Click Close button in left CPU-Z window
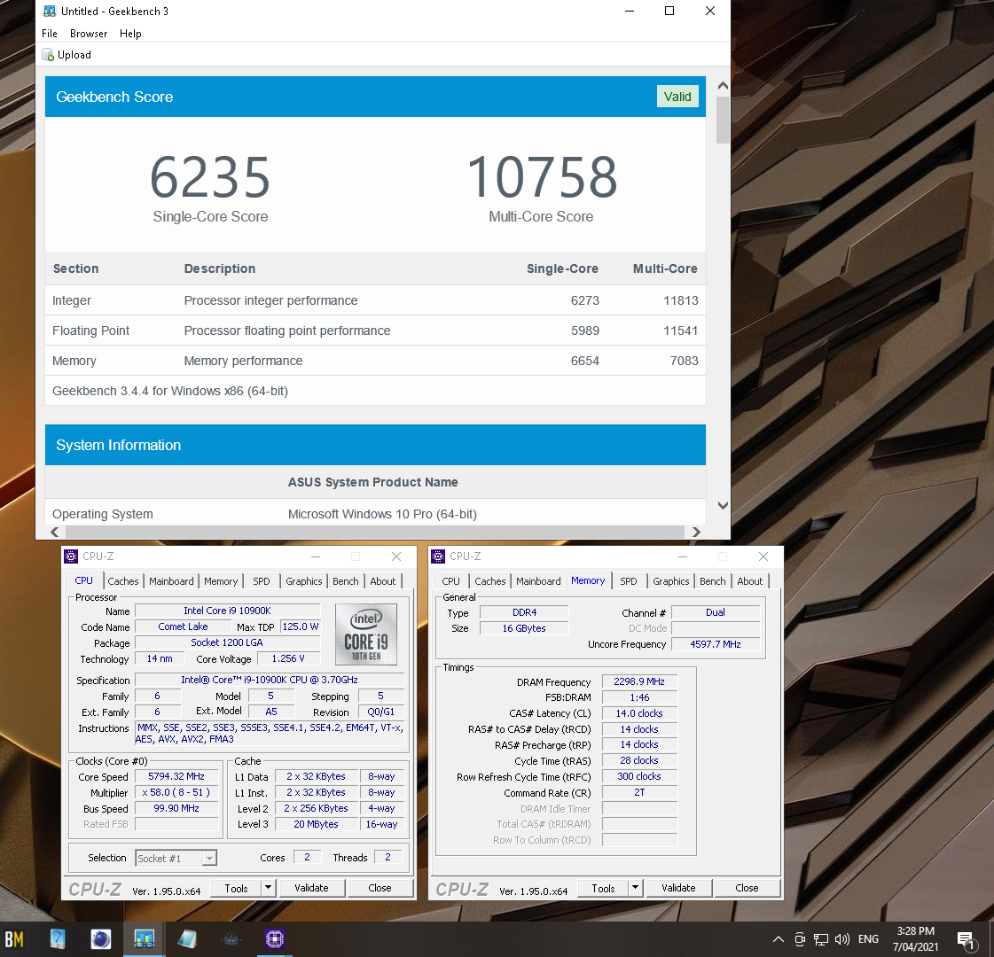 click(380, 889)
